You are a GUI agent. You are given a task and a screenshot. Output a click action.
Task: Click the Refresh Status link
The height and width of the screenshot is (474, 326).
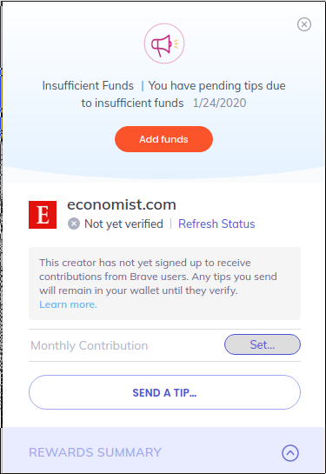click(216, 224)
